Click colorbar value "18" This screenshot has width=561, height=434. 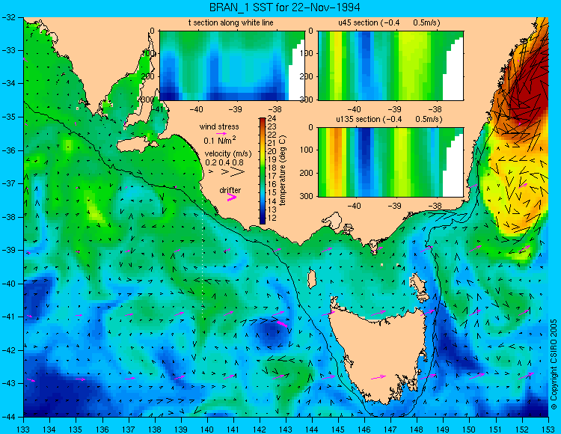click(x=272, y=168)
